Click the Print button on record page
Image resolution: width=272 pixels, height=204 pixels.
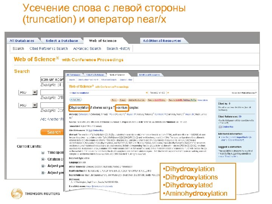tap(114, 100)
